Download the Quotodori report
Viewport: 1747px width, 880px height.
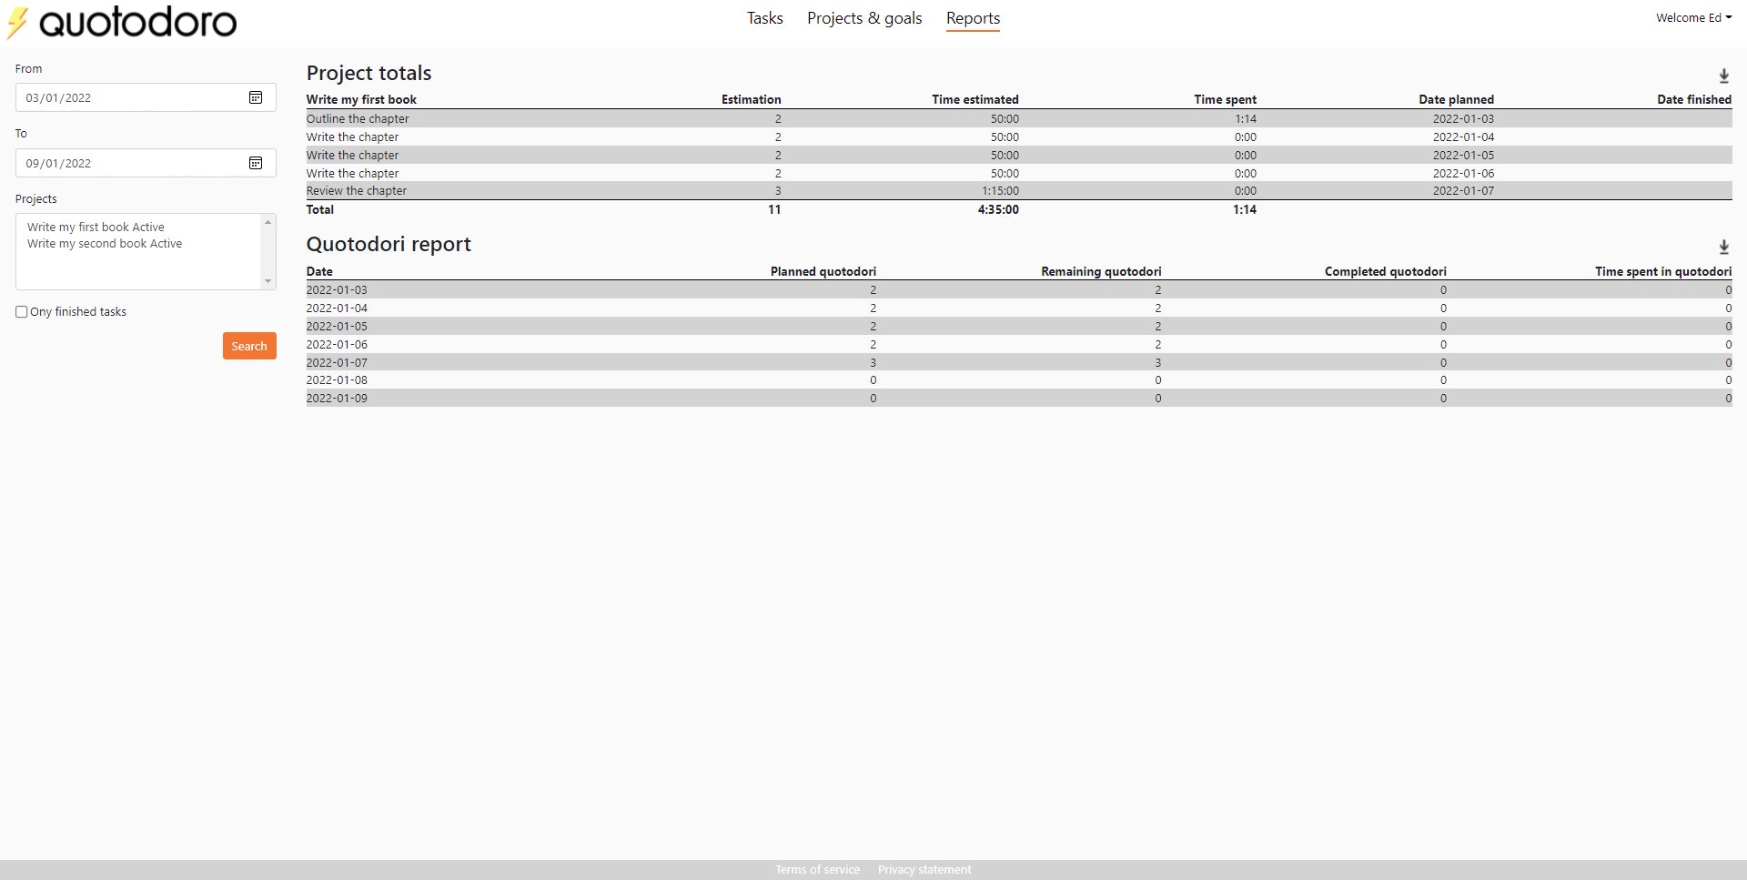click(x=1723, y=247)
